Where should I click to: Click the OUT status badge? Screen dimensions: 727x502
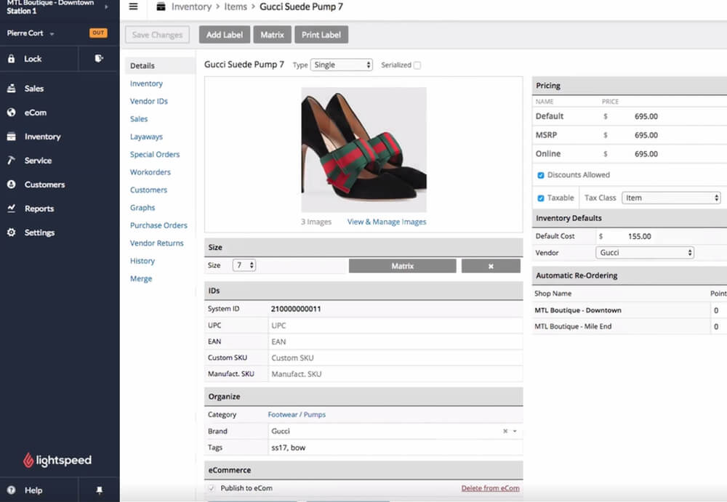coord(98,33)
